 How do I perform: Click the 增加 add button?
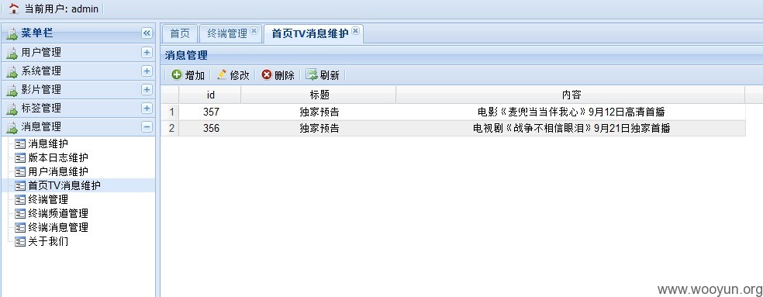coord(188,75)
